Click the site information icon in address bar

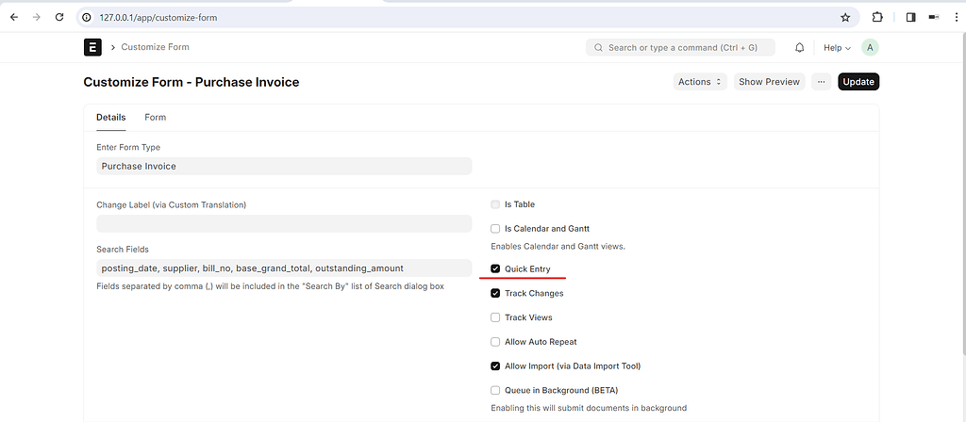click(87, 17)
